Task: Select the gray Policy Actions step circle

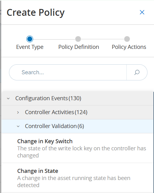Action: tap(127, 39)
